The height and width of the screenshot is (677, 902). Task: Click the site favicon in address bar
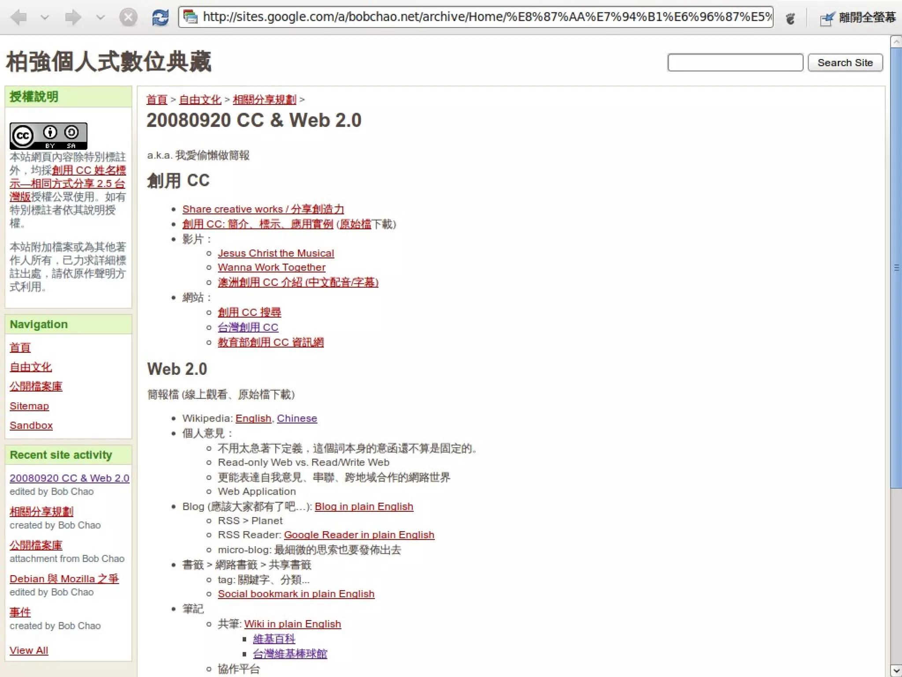point(190,17)
